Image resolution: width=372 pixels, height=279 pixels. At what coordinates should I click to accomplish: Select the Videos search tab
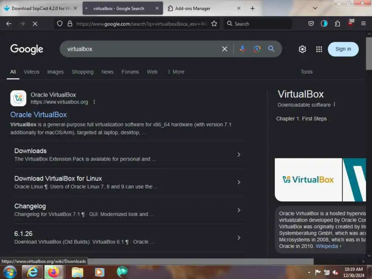click(x=32, y=72)
